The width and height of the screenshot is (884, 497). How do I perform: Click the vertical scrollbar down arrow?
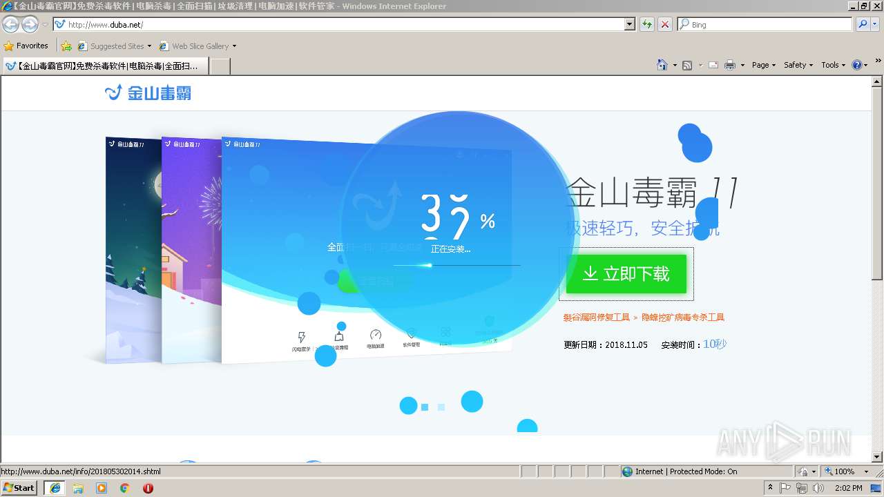[878, 456]
